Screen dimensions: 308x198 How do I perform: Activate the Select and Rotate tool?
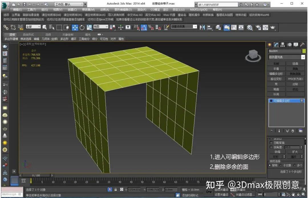(x=82, y=27)
